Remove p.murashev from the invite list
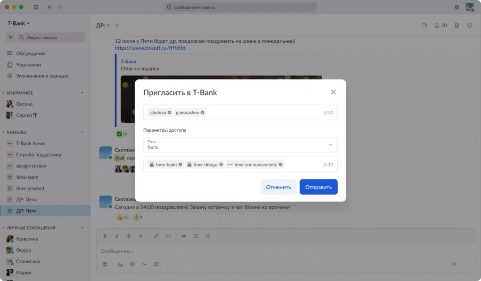481x281 pixels. [x=202, y=113]
